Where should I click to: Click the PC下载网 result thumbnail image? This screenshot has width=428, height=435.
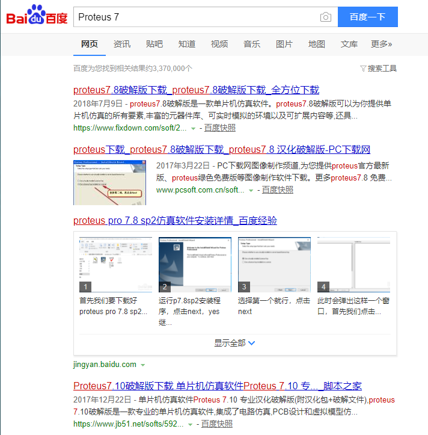tap(109, 182)
